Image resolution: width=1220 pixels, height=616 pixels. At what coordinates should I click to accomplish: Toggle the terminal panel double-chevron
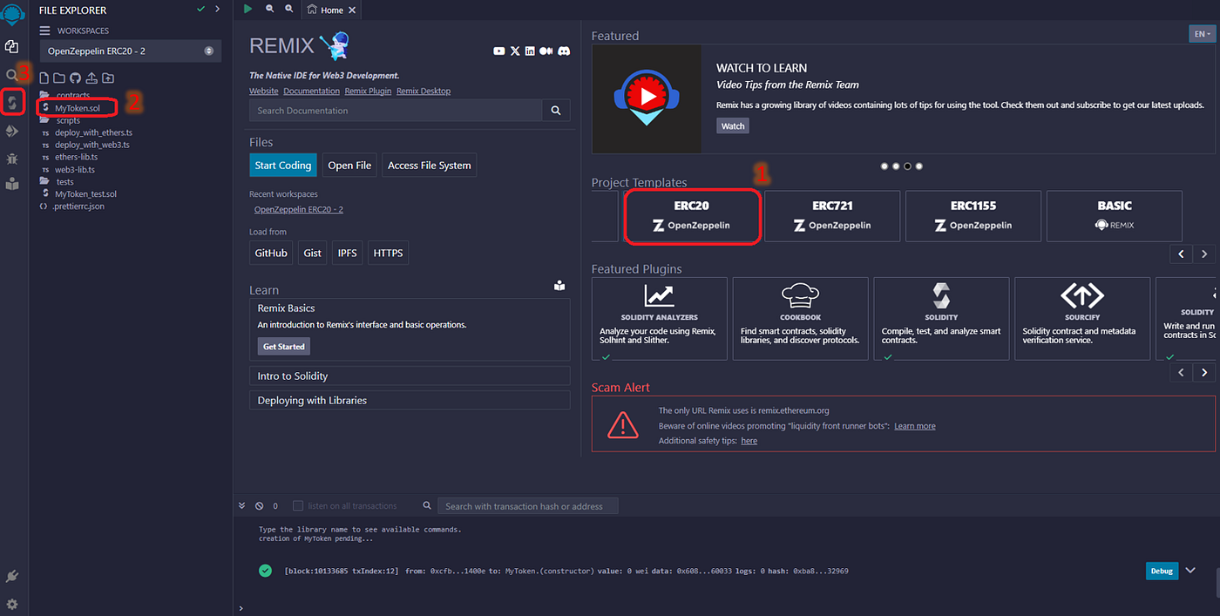tap(241, 506)
